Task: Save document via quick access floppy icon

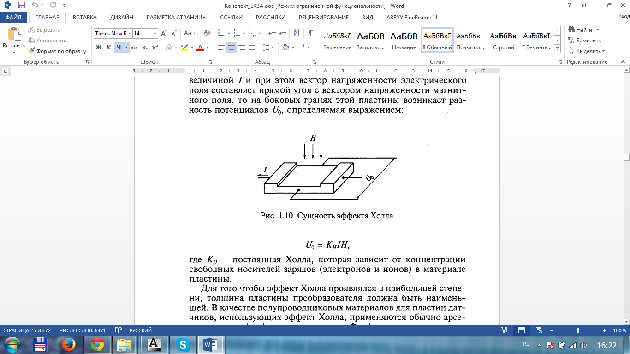Action: pyautogui.click(x=22, y=5)
